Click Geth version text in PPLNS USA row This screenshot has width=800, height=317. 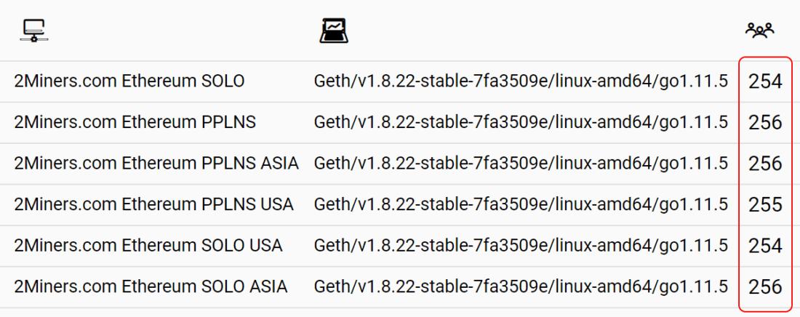(x=521, y=204)
